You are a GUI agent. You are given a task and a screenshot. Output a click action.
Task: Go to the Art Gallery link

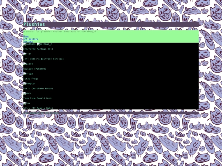coord(31,39)
